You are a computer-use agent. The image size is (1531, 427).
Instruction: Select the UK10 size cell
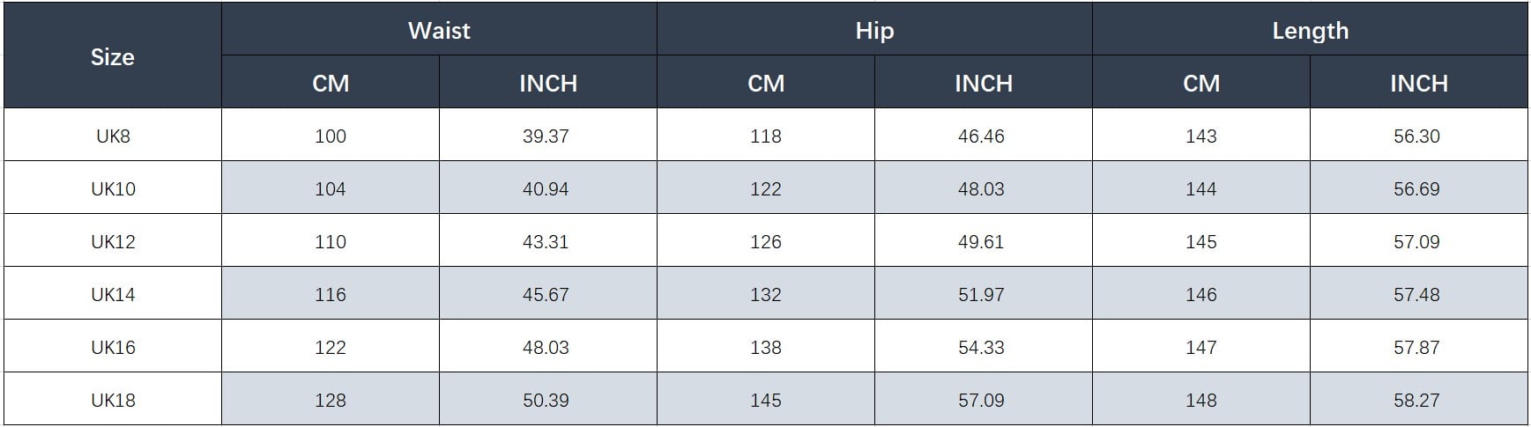113,189
